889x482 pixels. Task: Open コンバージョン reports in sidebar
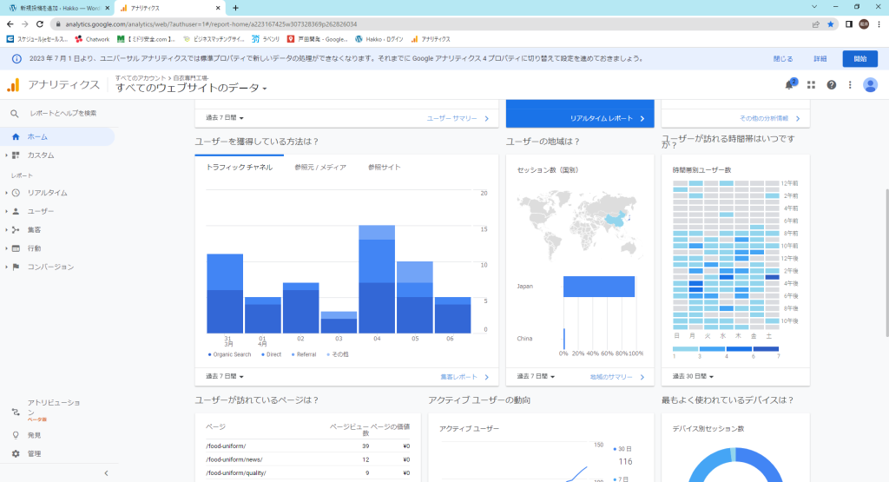(x=50, y=267)
